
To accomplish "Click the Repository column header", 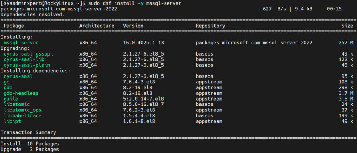I will pos(210,26).
